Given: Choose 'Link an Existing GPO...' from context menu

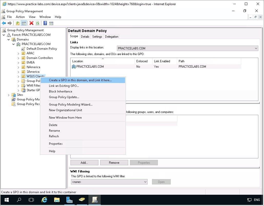Looking at the screenshot, I should click(64, 86).
